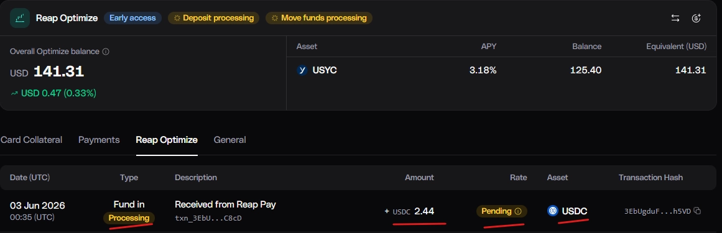The image size is (722, 233).
Task: Click the + USDC 2.44 amount
Action: 409,211
